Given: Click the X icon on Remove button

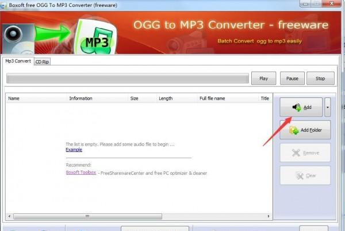Looking at the screenshot, I should pyautogui.click(x=296, y=152).
